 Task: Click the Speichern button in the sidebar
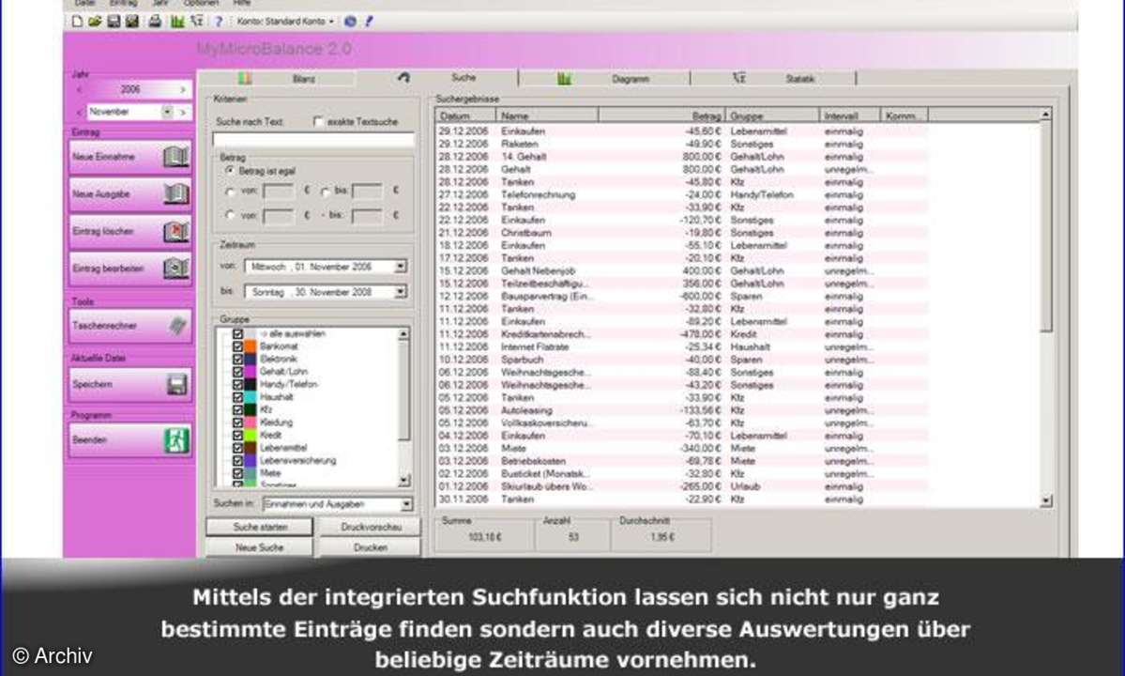(129, 385)
